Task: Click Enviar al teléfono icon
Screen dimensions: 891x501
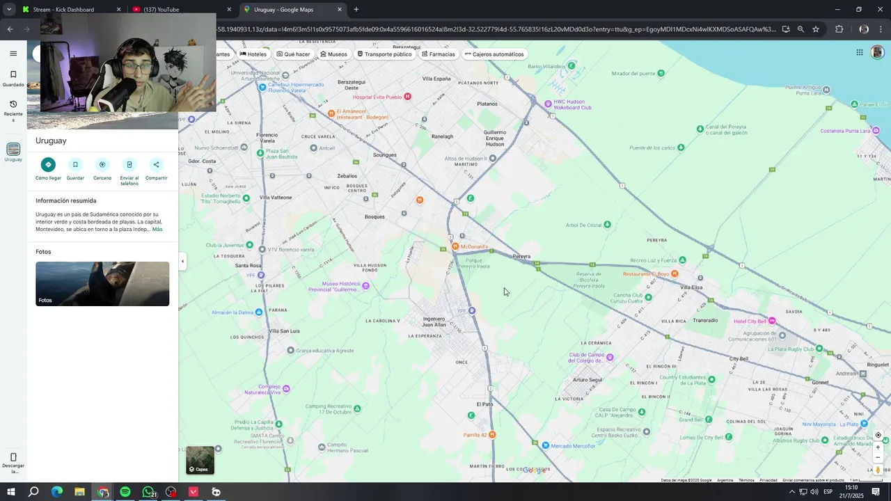Action: click(129, 165)
